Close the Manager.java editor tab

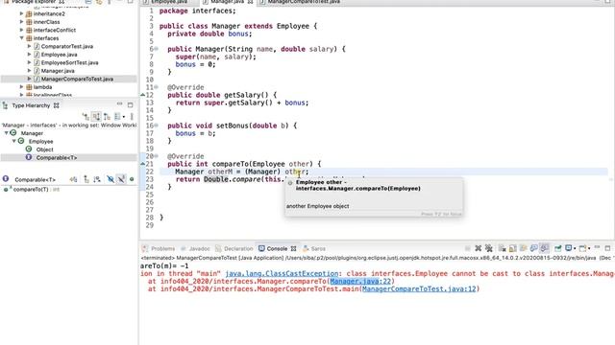[x=250, y=2]
